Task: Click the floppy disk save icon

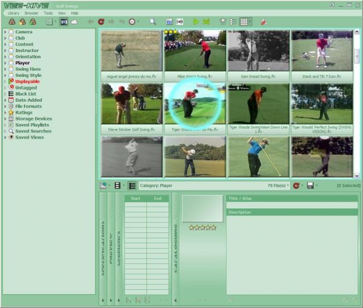Action: (x=310, y=186)
